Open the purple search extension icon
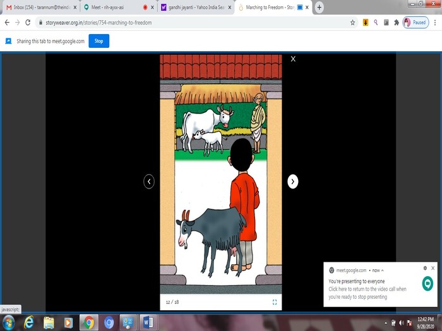Screen dimensions: 442x331 (376, 23)
